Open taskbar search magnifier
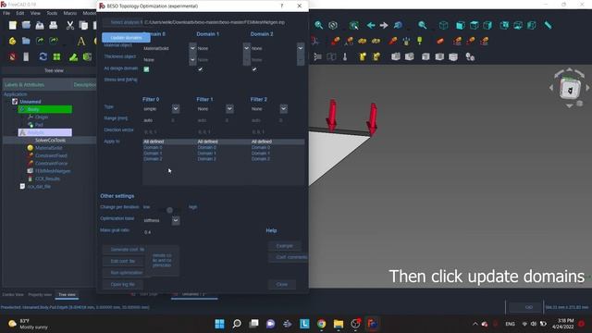 coord(237,324)
